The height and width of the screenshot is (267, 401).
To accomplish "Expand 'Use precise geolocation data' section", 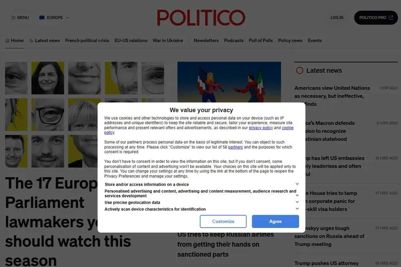I will pos(201,202).
